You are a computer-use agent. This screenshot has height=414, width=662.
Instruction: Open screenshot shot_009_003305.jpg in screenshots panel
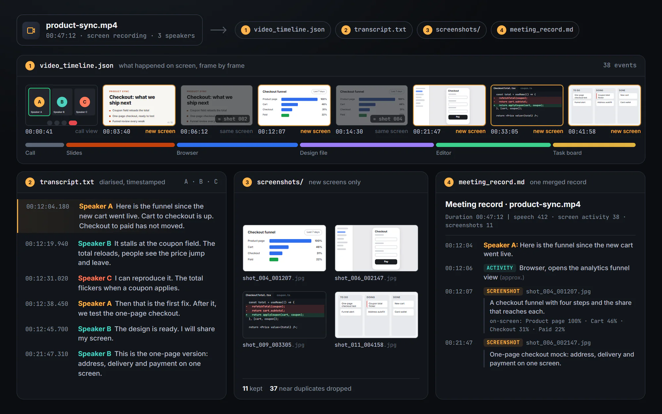[x=284, y=315]
